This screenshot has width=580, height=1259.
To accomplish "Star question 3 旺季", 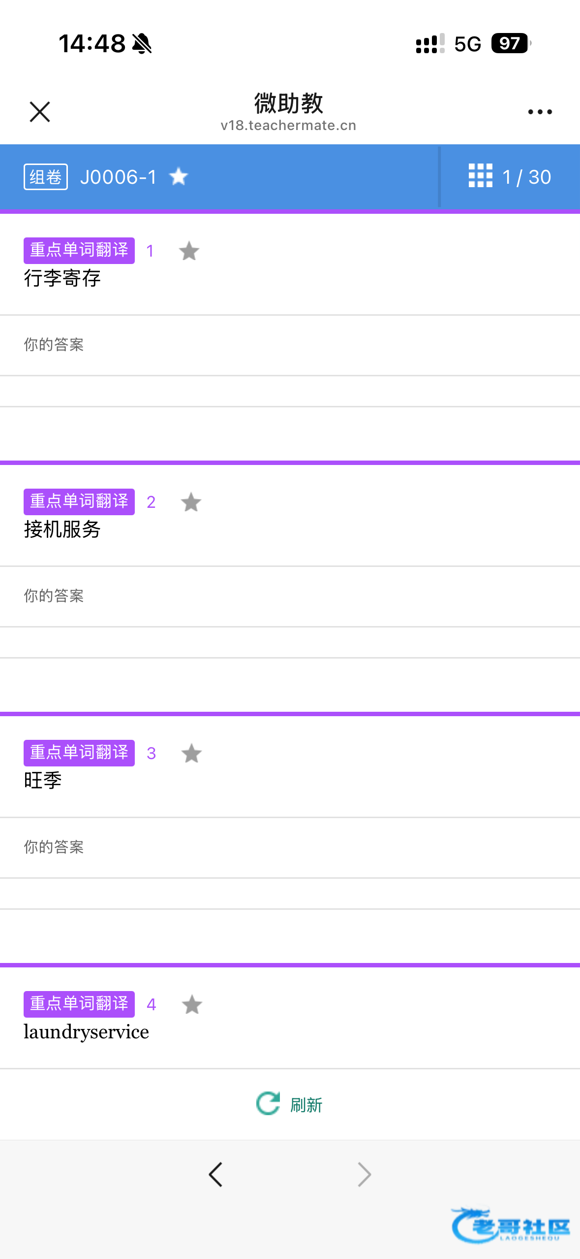I will coord(191,754).
